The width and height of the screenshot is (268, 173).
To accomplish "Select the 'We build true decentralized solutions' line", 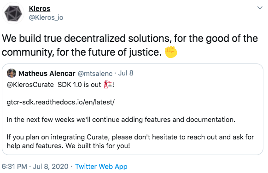I will 130,38.
